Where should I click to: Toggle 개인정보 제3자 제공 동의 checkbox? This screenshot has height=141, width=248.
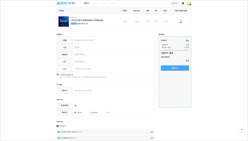pos(59,132)
